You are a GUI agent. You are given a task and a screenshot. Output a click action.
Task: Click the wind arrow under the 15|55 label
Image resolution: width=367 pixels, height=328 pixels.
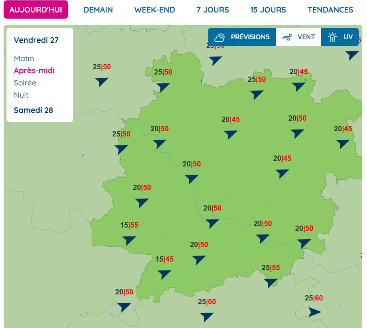129,241
